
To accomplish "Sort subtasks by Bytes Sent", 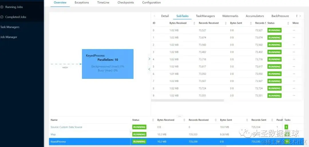I will click(251, 23).
